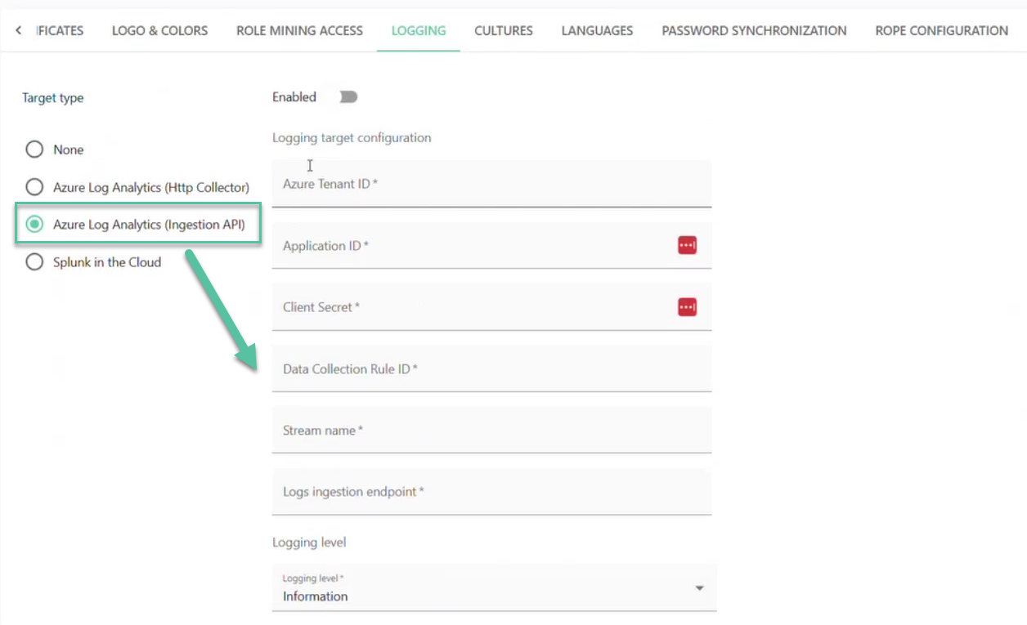This screenshot has height=625, width=1027.
Task: Click the Logging target configuration label
Action: (352, 137)
